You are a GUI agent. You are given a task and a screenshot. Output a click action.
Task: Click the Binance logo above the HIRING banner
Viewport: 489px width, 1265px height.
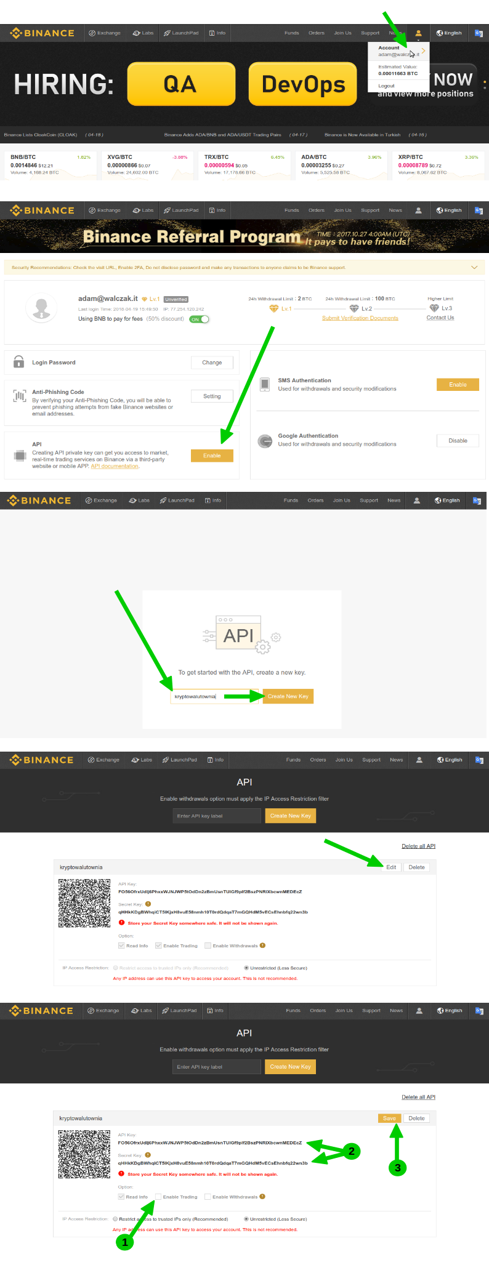click(x=42, y=33)
